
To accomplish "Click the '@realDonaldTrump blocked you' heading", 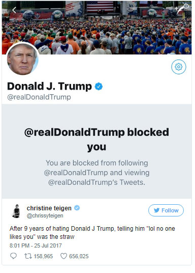I will coord(96,139).
